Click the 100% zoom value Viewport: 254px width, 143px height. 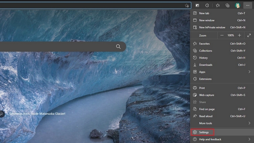(x=231, y=35)
